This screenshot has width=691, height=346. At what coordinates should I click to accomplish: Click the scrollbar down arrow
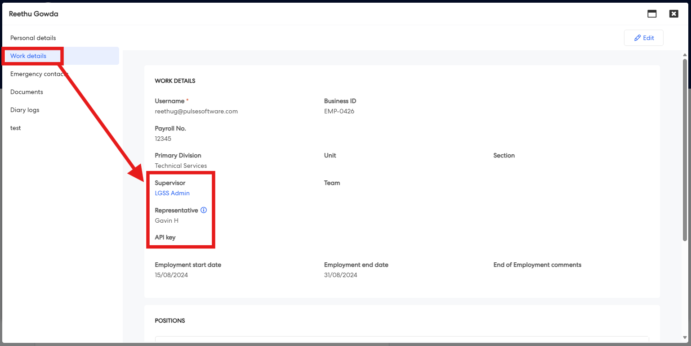[685, 337]
